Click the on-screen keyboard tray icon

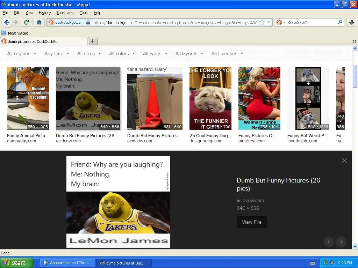313,263
